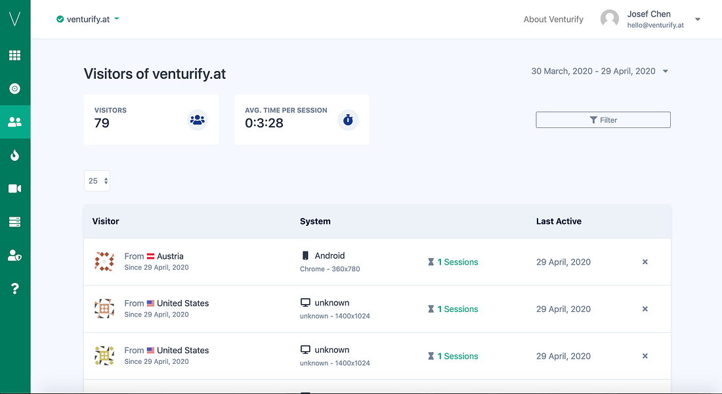Change the rows per page 25 selector
Viewport: 722px width, 394px height.
point(97,181)
